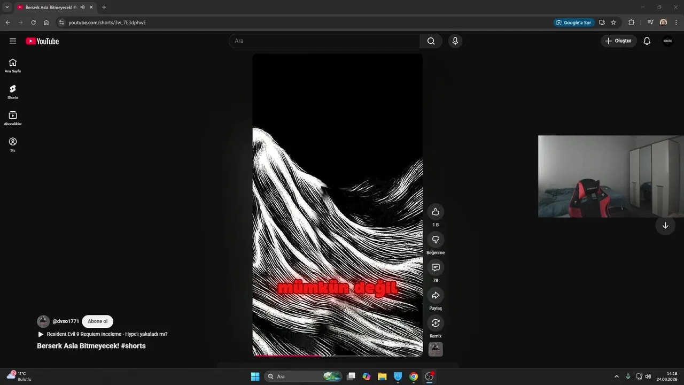Mute the tab using the speaker icon in the tab
Screen dimensions: 684x385
(83, 7)
